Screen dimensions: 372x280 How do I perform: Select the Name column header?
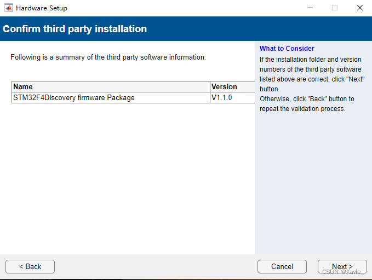tap(111, 87)
